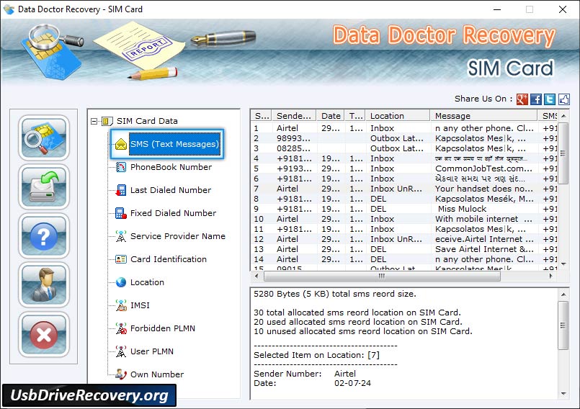Share on Twitter icon
This screenshot has height=409, width=580.
(x=550, y=99)
